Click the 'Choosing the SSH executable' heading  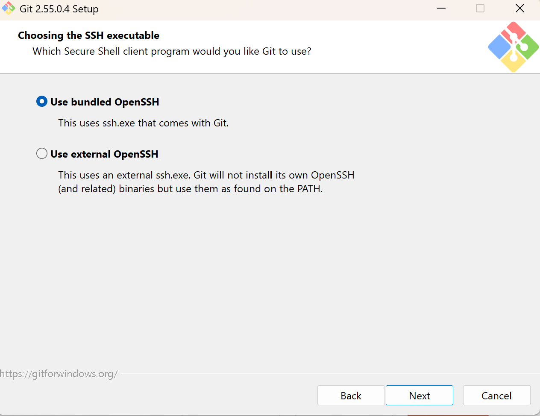pyautogui.click(x=88, y=35)
